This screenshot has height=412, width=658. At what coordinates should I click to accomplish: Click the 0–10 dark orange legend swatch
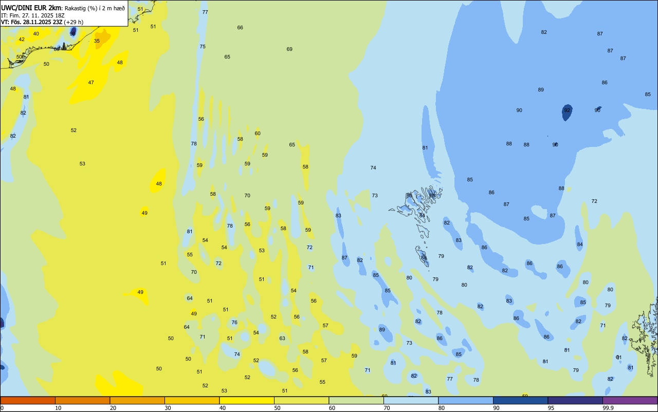28,400
